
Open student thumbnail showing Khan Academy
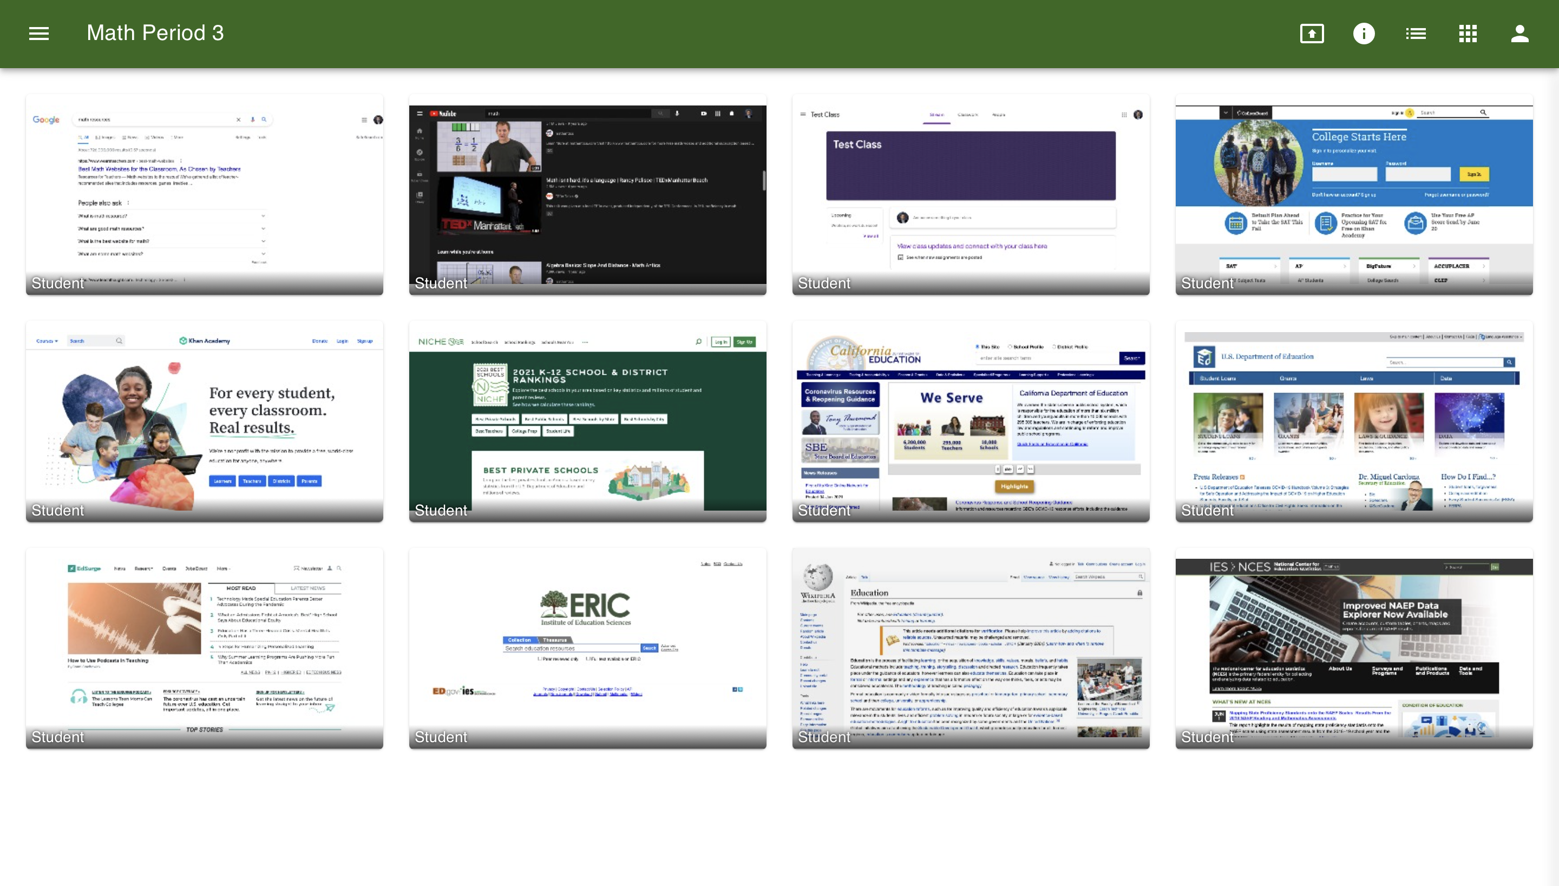tap(205, 422)
